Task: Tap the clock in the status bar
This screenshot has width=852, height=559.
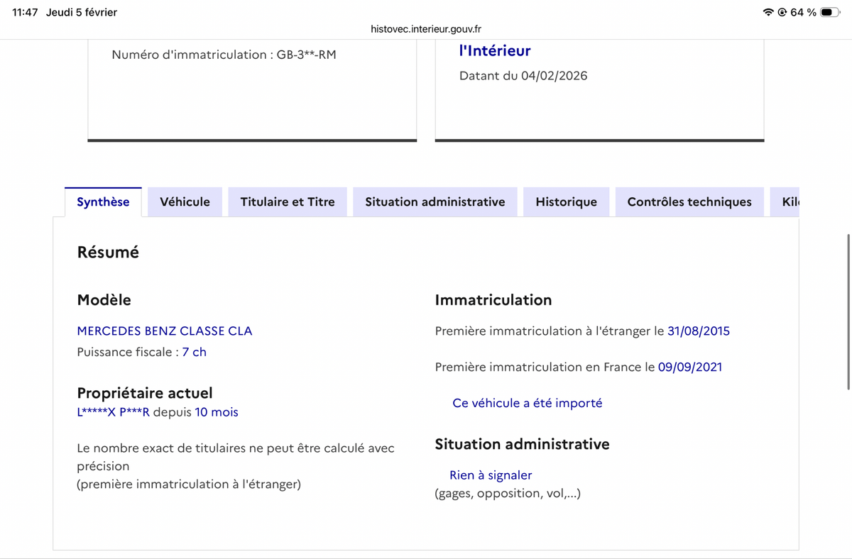Action: click(25, 12)
